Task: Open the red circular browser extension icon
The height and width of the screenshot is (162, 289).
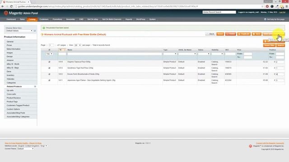Action: point(267,6)
